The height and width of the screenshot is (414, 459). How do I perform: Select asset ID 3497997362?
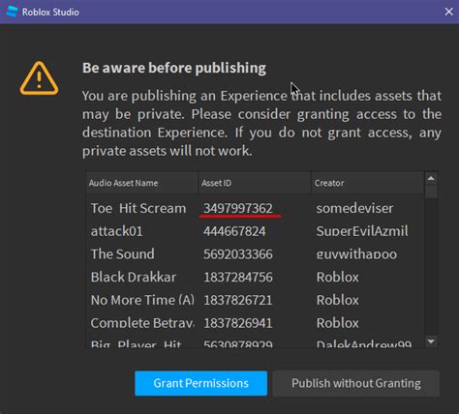tap(238, 208)
